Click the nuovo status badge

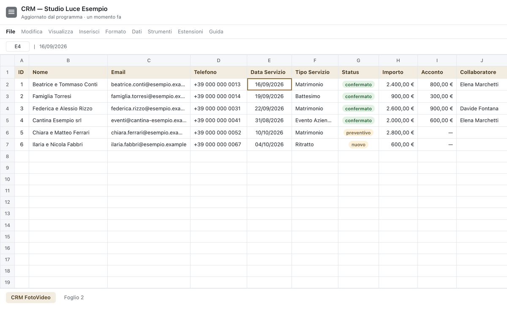pyautogui.click(x=358, y=145)
